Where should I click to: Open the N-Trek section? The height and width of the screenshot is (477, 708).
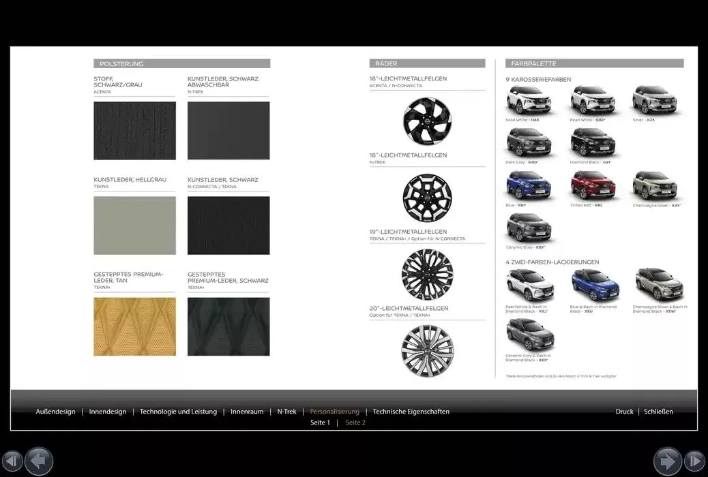286,412
